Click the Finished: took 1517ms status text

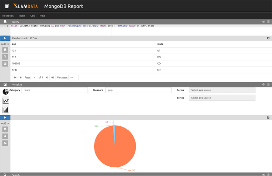[25, 38]
